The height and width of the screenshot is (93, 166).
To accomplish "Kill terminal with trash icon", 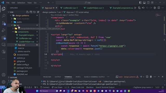I will click(151, 77).
